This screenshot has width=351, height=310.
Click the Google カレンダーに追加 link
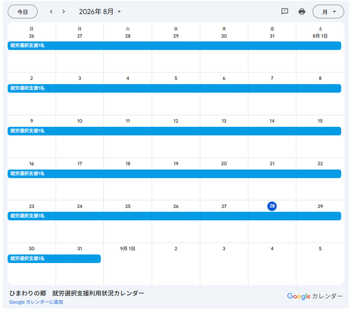pos(36,302)
